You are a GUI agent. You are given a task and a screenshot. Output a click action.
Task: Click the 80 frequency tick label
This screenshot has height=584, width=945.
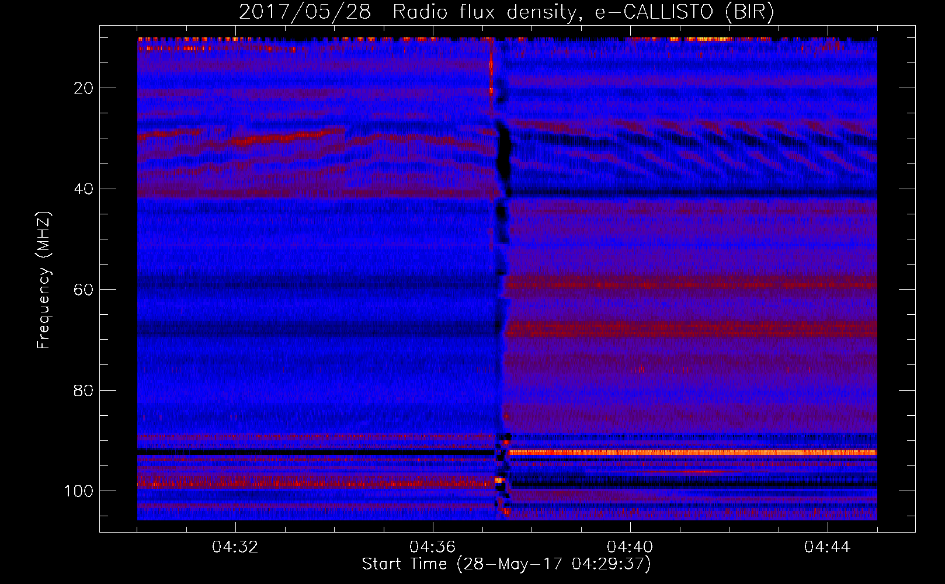(x=84, y=390)
